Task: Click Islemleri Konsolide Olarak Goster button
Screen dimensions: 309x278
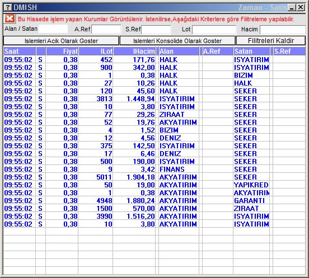Action: pos(177,41)
